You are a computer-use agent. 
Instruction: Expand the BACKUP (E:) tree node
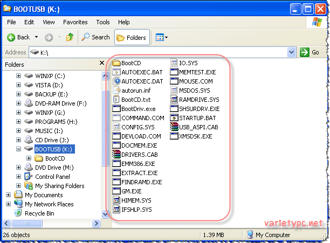pos(18,94)
